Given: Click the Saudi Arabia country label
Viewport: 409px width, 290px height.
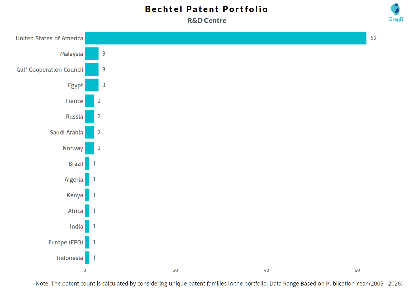Looking at the screenshot, I should pyautogui.click(x=66, y=132).
